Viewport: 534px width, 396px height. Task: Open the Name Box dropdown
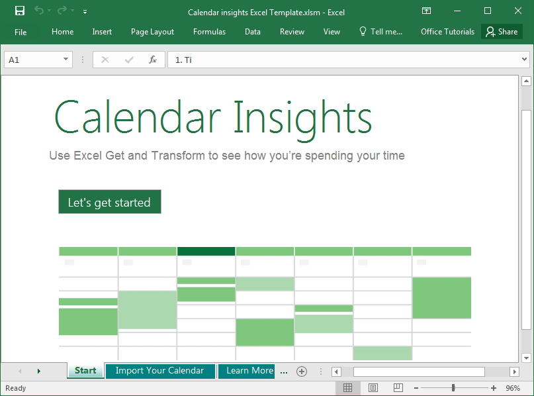64,60
